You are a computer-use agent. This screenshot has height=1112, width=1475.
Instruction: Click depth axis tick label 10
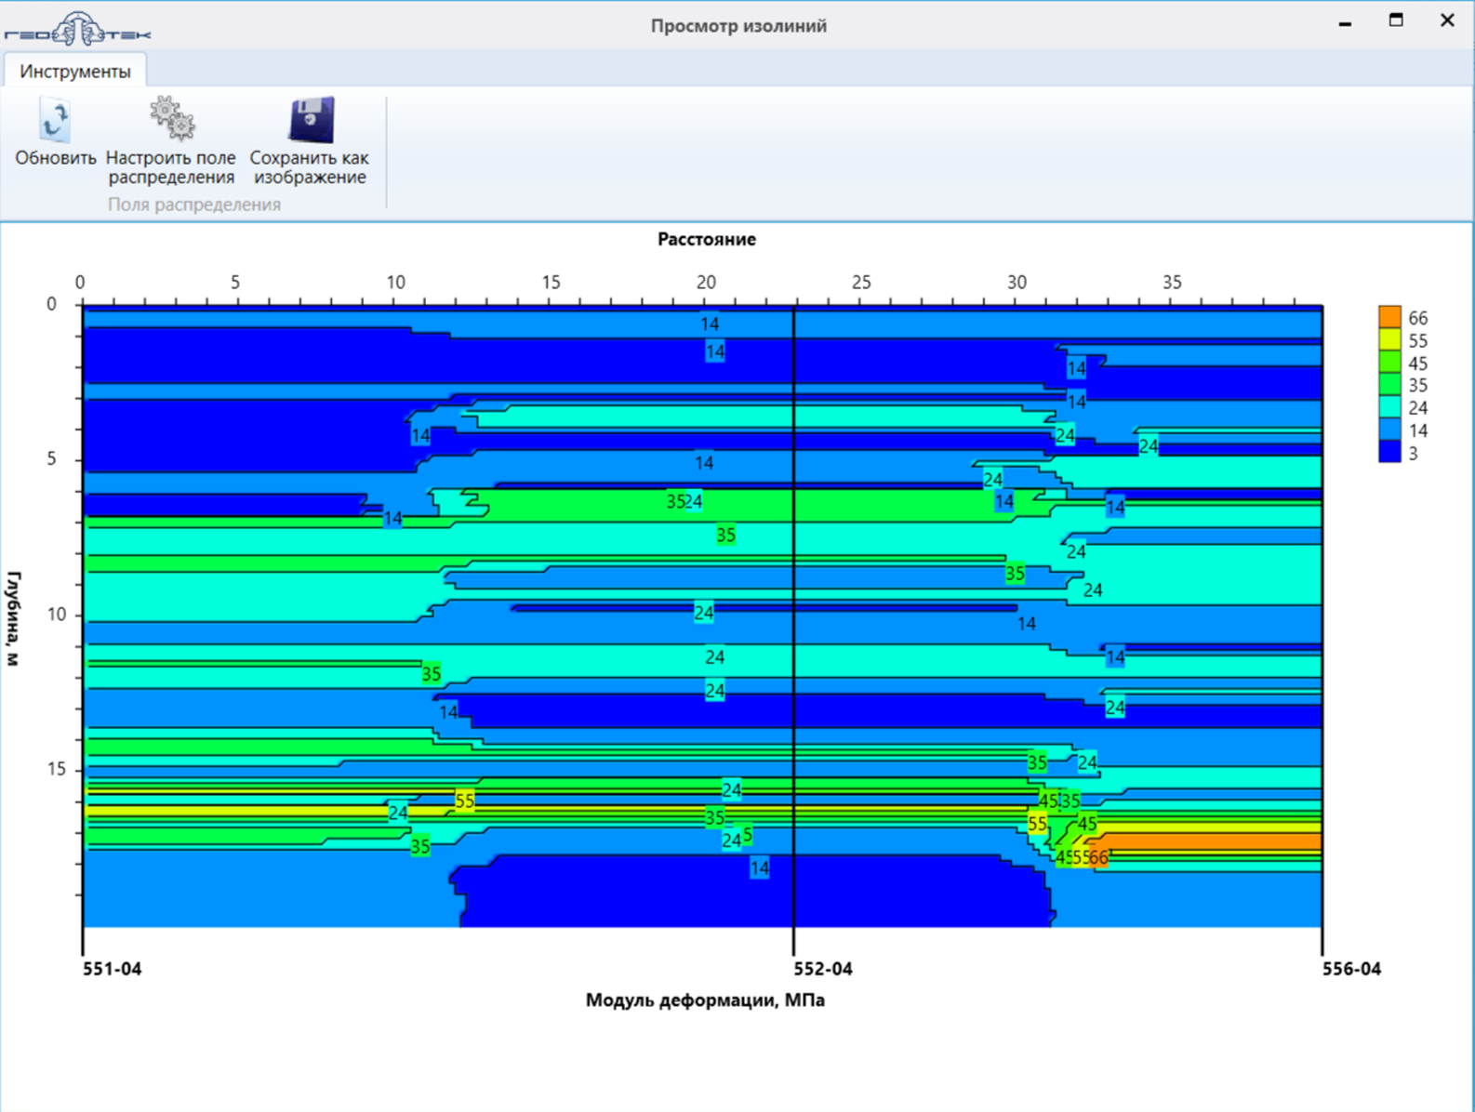coord(57,615)
